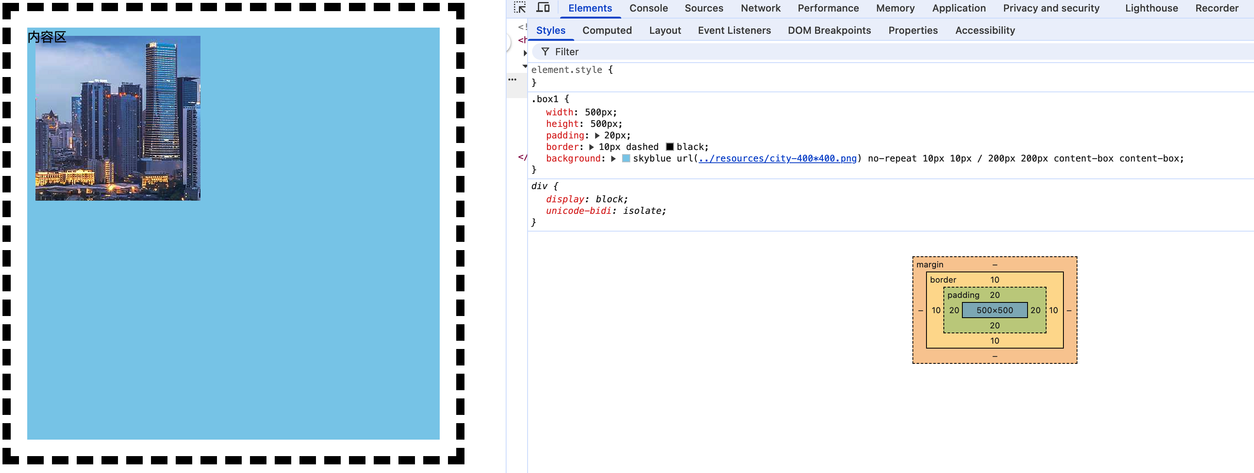Image resolution: width=1254 pixels, height=473 pixels.
Task: Click the 500×500 content box in diagram
Action: (x=994, y=310)
